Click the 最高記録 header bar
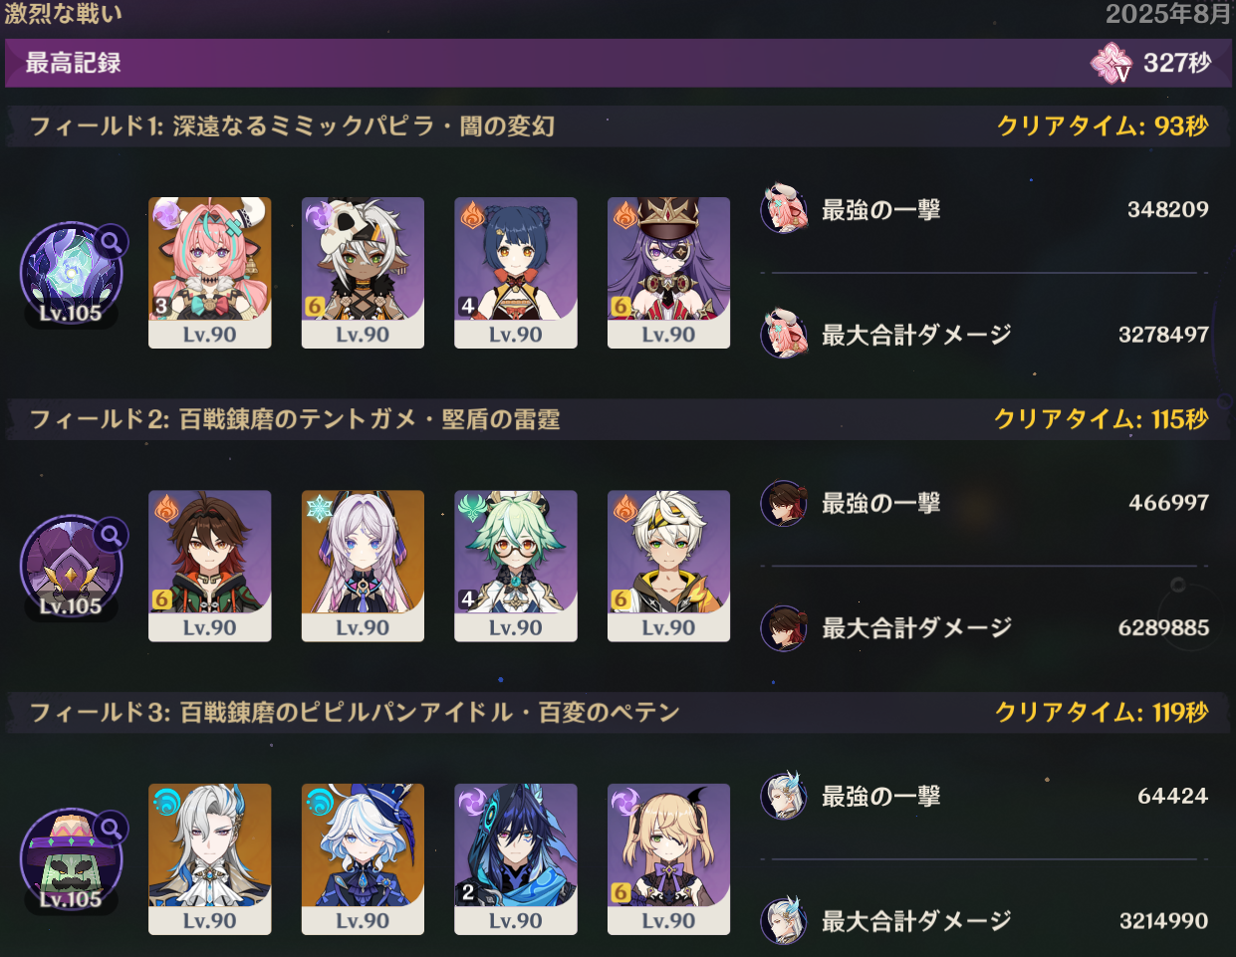Viewport: 1236px width, 957px height. point(618,63)
